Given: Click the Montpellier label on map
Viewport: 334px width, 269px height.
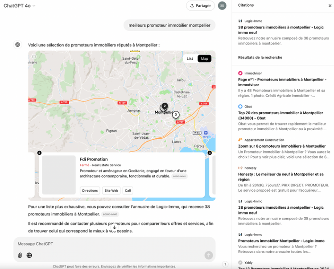Looking at the screenshot, I should (x=164, y=112).
